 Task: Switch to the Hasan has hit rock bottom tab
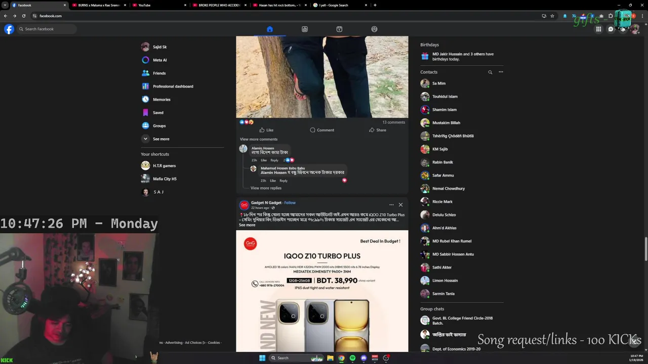[279, 5]
